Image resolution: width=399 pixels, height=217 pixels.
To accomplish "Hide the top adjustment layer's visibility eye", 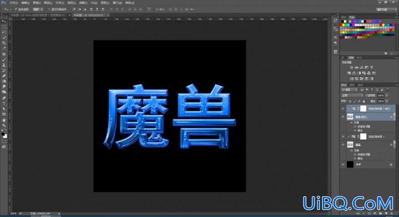I will tap(343, 108).
